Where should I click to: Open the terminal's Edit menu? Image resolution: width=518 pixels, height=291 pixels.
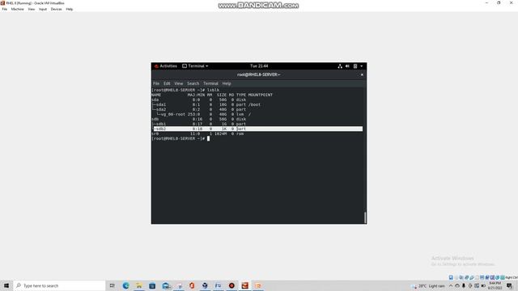click(x=167, y=83)
